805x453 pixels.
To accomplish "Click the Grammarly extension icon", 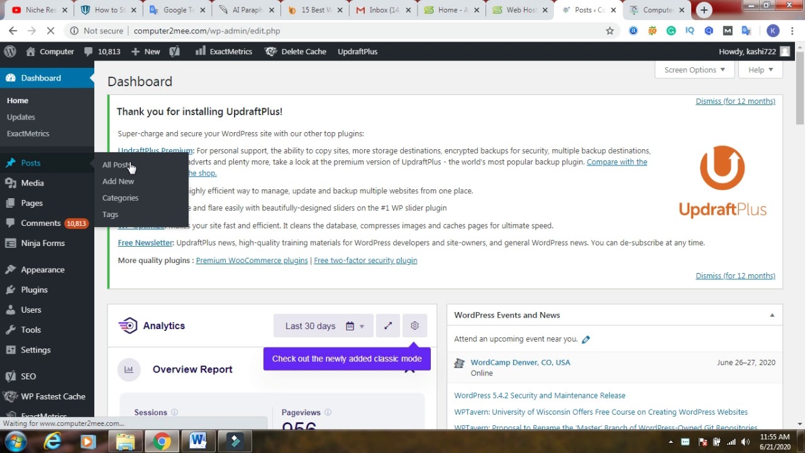I will (x=671, y=31).
